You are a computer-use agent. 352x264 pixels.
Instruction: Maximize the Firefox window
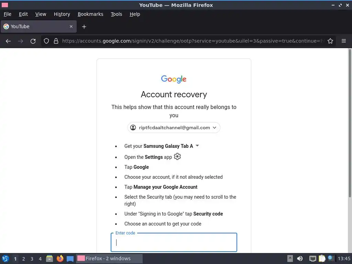pos(340,5)
